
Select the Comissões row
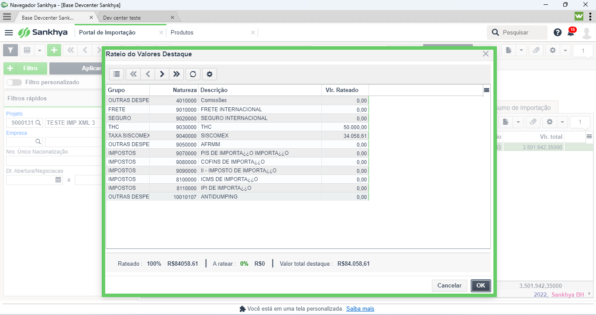click(x=238, y=100)
